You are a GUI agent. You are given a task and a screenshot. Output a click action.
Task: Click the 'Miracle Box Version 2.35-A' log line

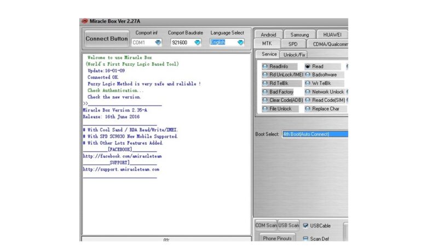click(115, 110)
